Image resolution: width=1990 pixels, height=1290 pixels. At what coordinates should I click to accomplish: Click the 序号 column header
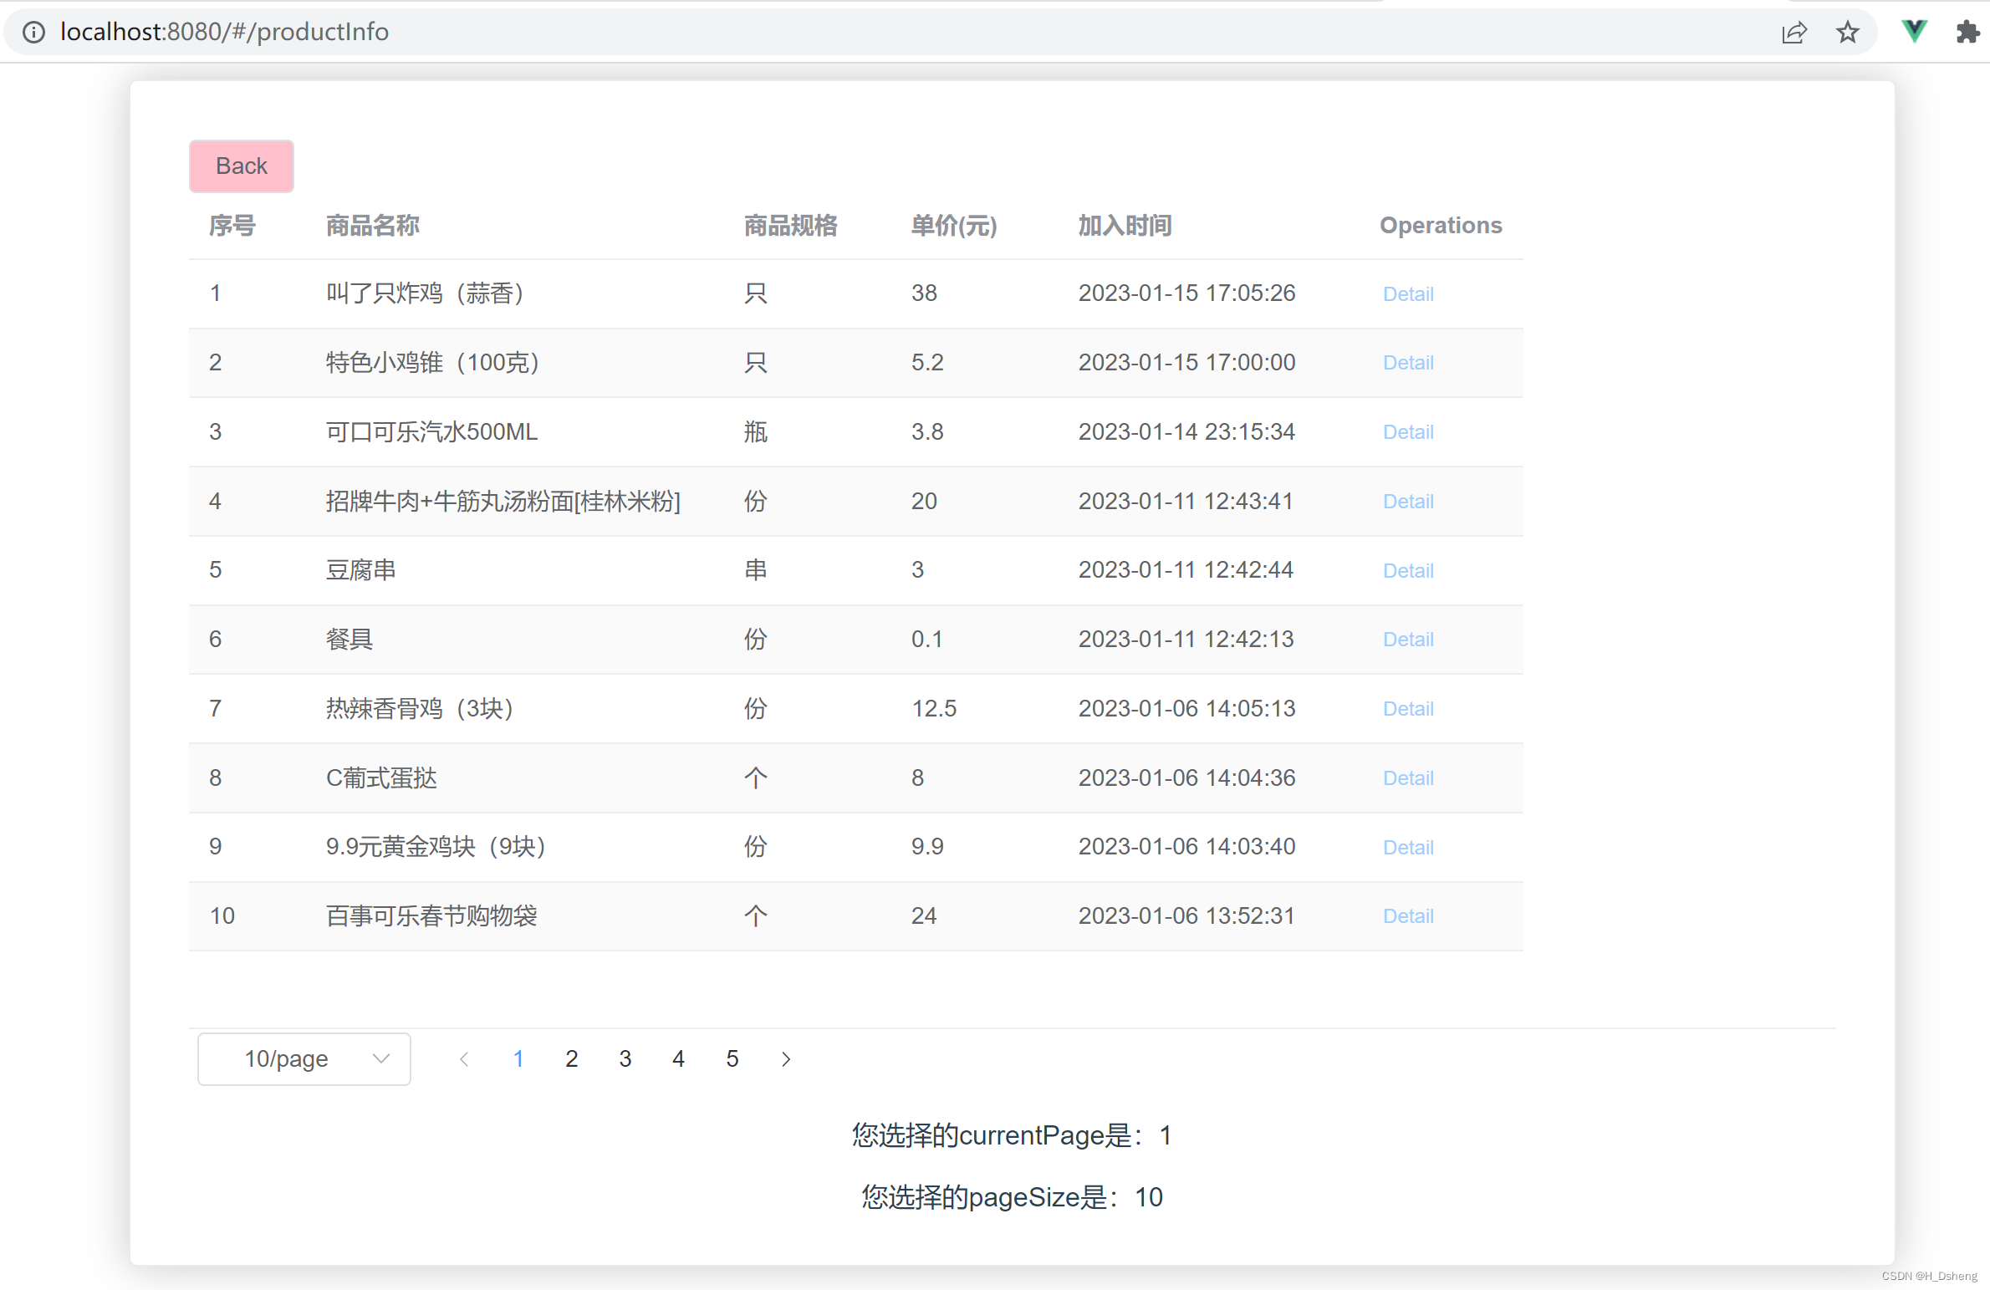click(232, 226)
